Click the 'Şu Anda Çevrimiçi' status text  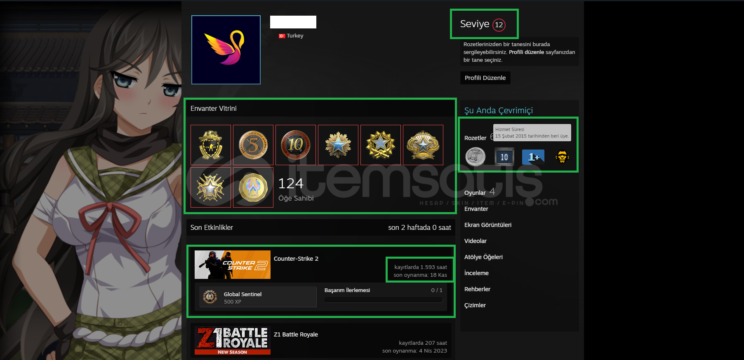499,110
